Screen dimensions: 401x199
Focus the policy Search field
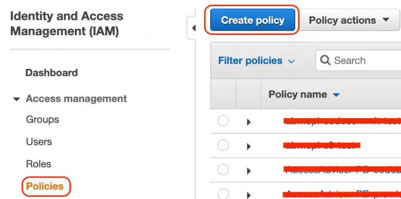click(x=358, y=60)
